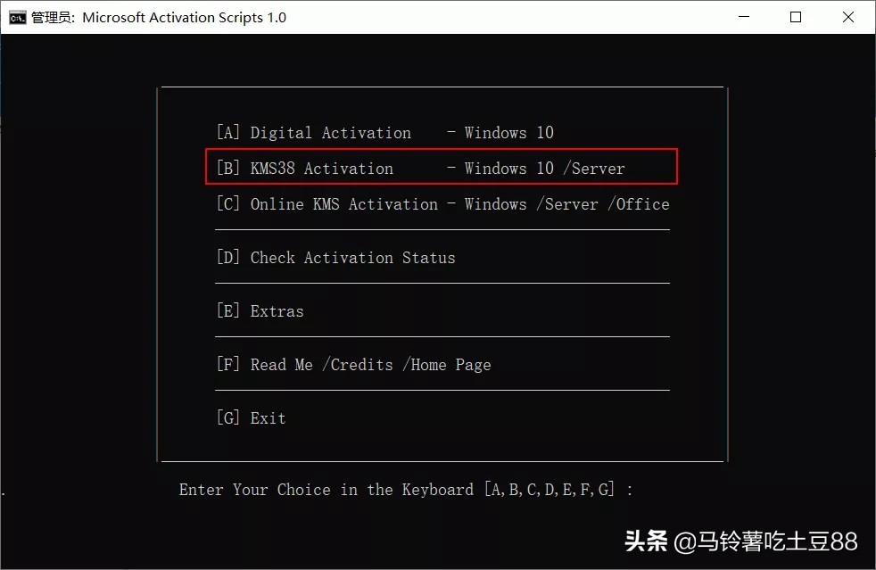This screenshot has width=876, height=570.
Task: Open [D] Check Activation Status
Action: point(335,257)
